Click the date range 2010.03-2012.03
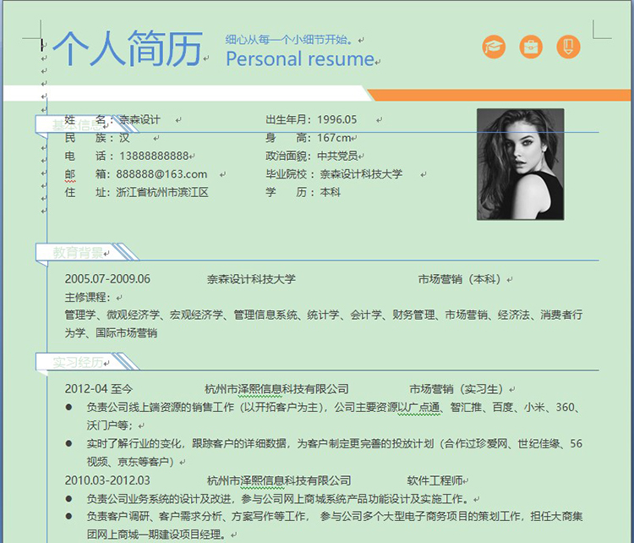This screenshot has height=543, width=634. coord(107,480)
